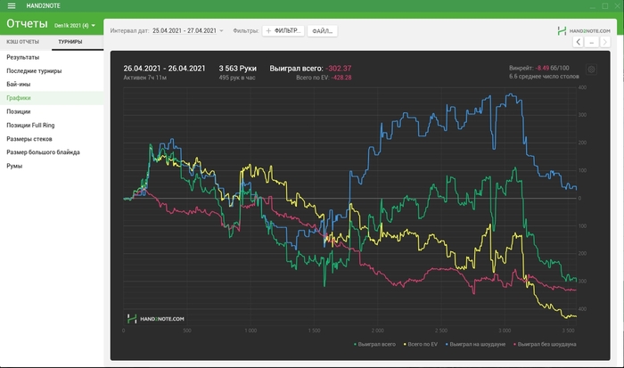Go to next chart with right arrow
The image size is (624, 368).
pos(605,42)
